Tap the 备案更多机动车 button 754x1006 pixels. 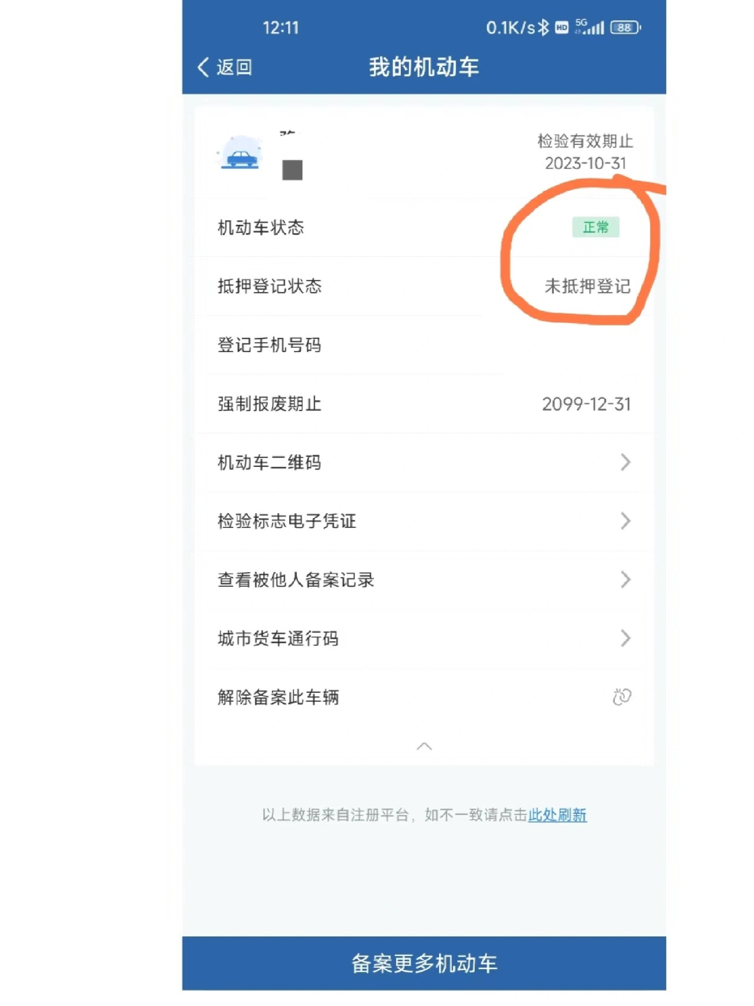pyautogui.click(x=424, y=963)
